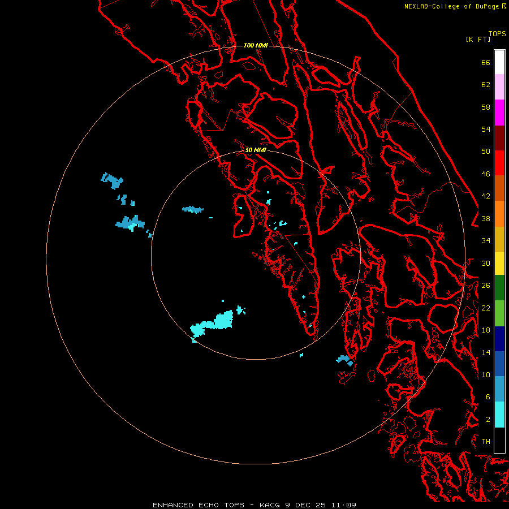Image resolution: width=509 pixels, height=509 pixels.
Task: Click the 100 NMI range ring label
Action: [x=256, y=45]
